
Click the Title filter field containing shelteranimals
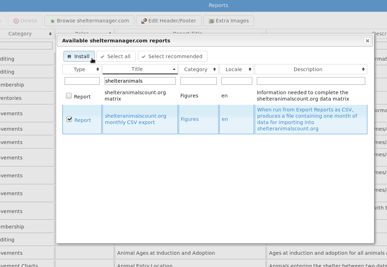(x=140, y=81)
